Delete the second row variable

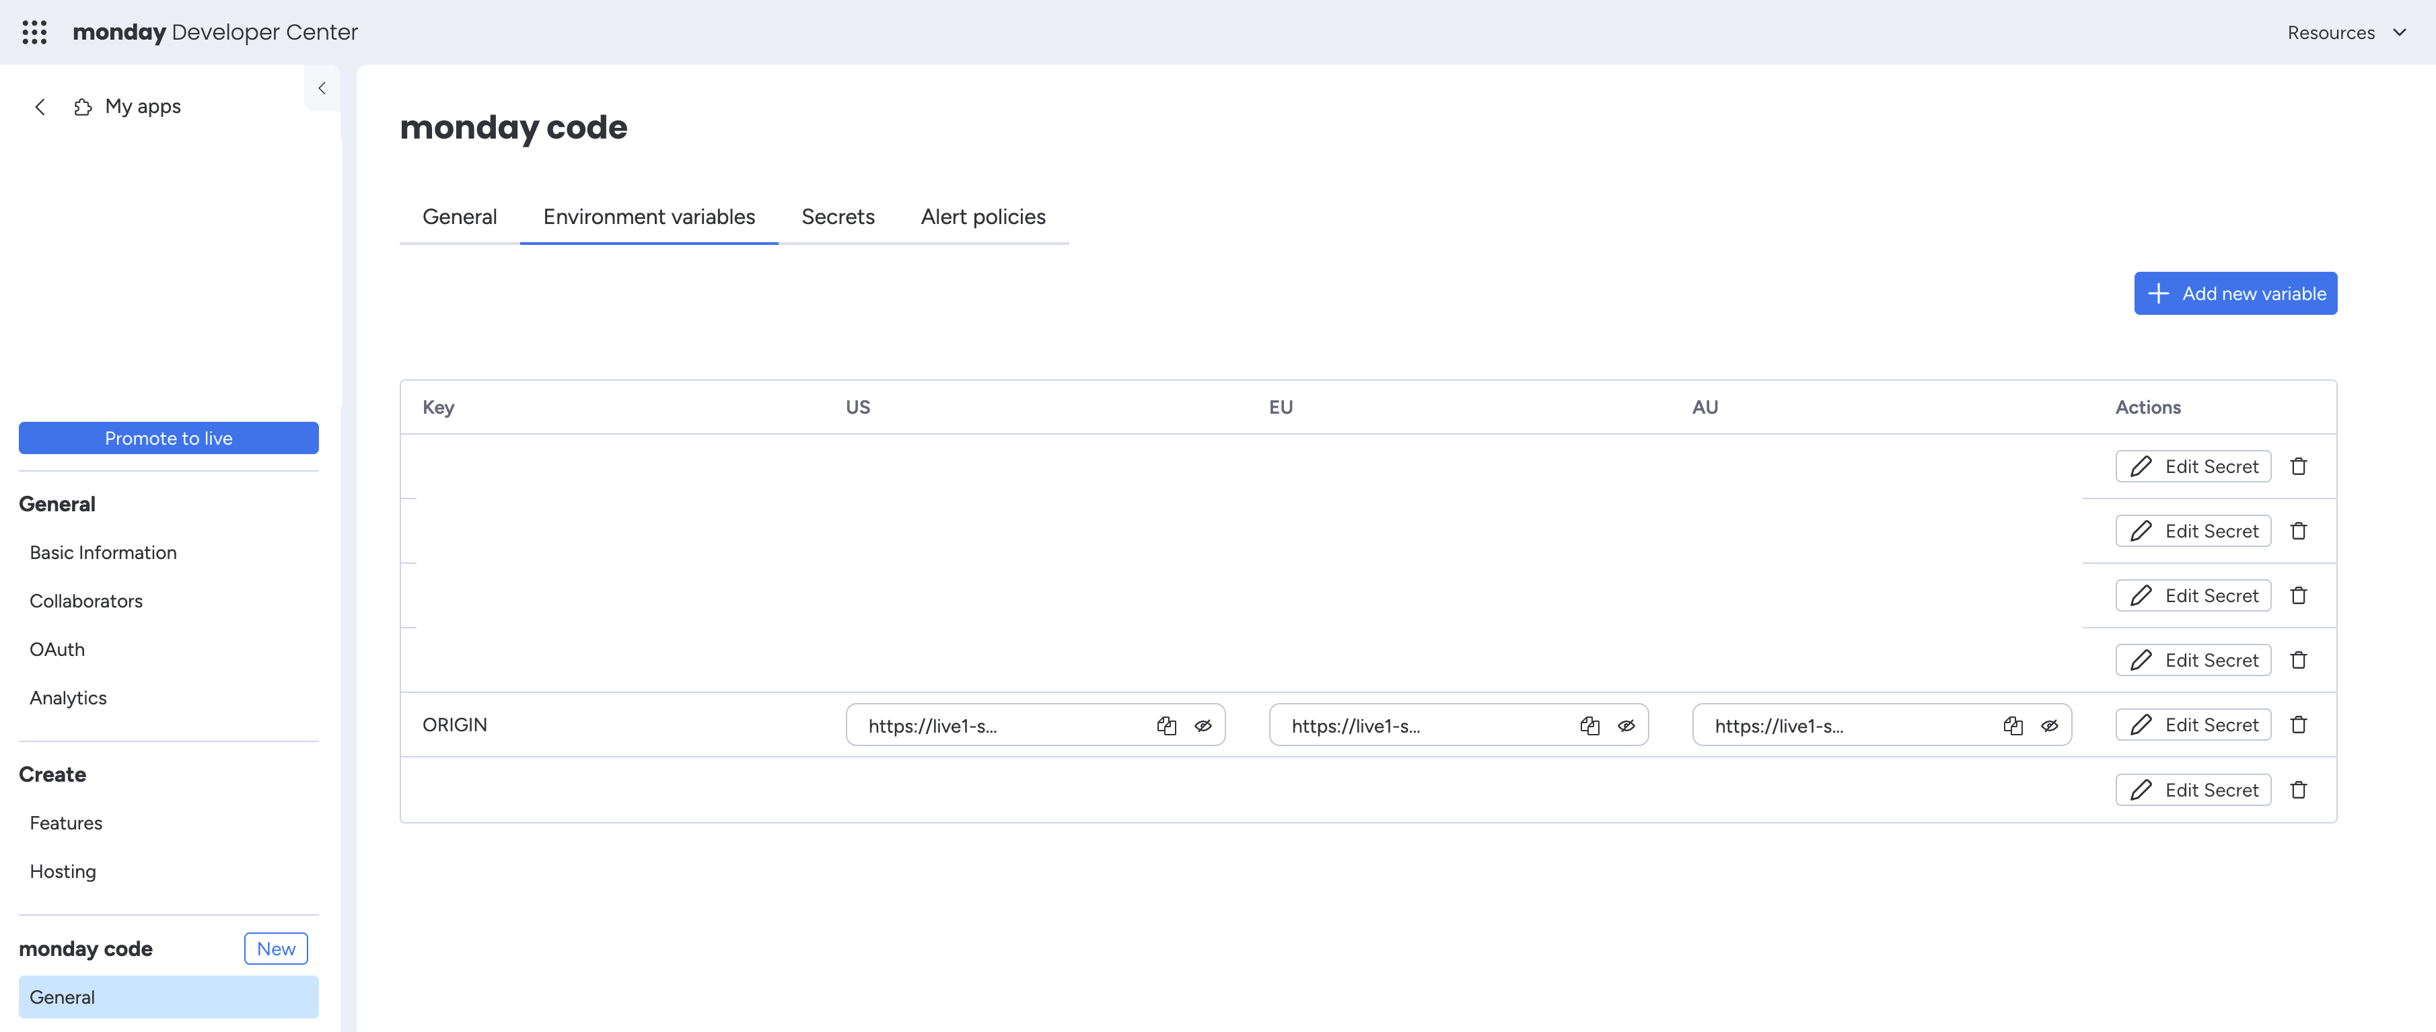(x=2299, y=531)
